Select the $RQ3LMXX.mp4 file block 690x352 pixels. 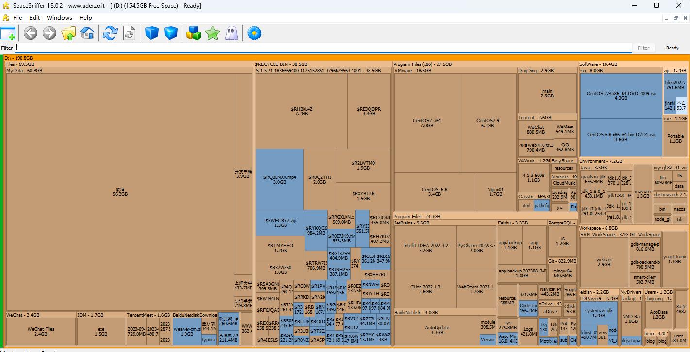(280, 179)
